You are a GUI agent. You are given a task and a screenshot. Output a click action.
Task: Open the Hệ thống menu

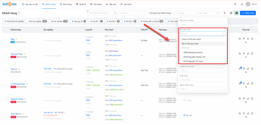pos(96,4)
